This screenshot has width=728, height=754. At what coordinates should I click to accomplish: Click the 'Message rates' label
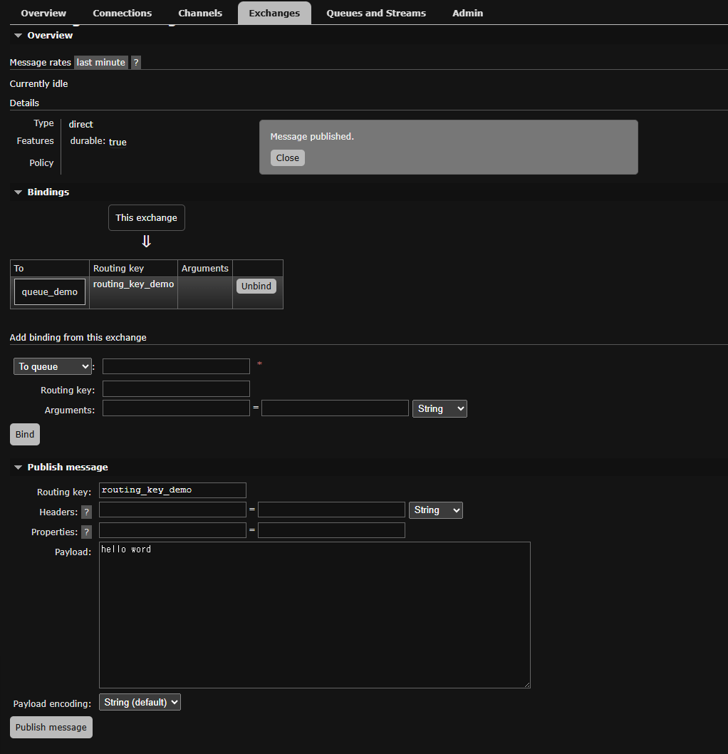tap(41, 63)
